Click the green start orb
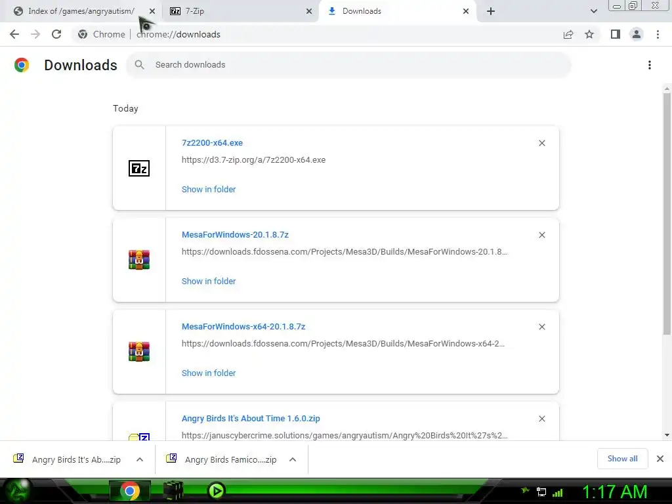The image size is (672, 504). click(x=17, y=491)
